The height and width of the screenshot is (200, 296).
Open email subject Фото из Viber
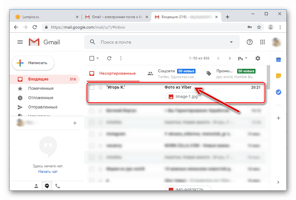pyautogui.click(x=178, y=87)
